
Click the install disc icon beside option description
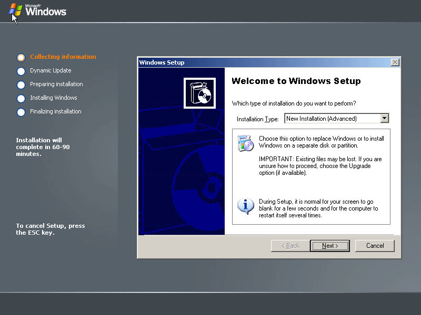pyautogui.click(x=245, y=143)
